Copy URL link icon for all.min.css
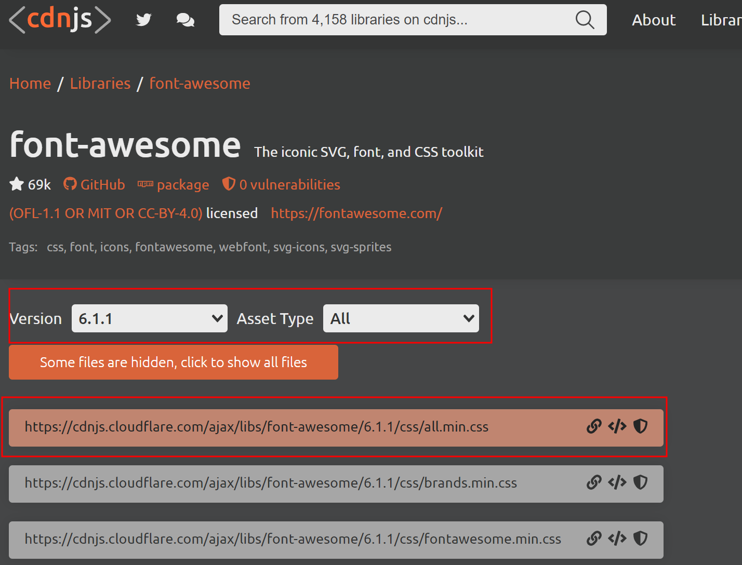This screenshot has height=565, width=742. coord(594,426)
